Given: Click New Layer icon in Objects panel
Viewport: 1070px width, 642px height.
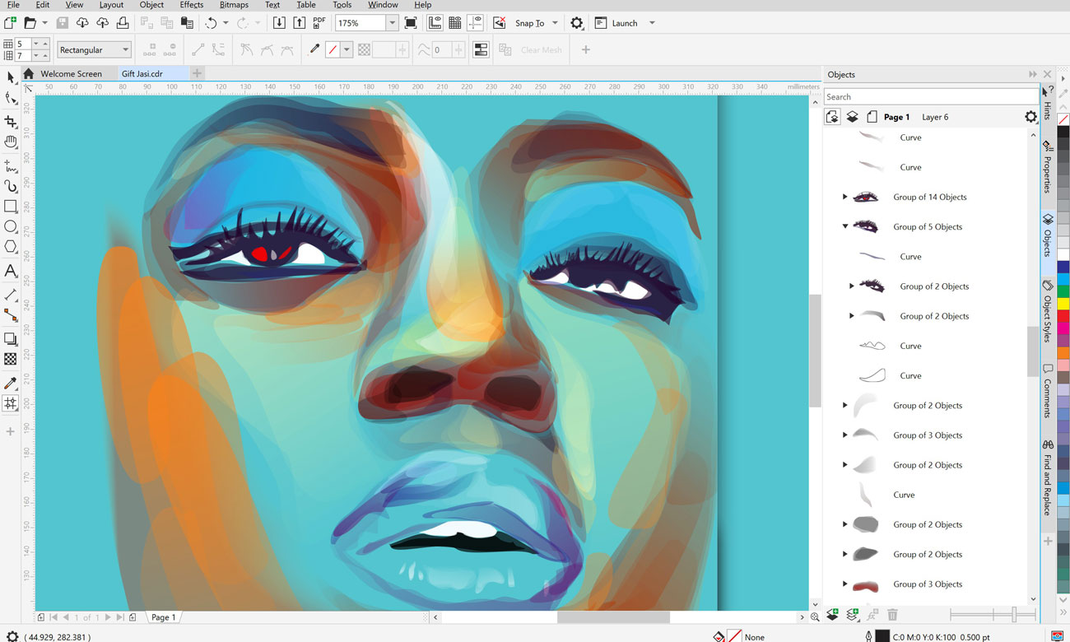Looking at the screenshot, I should tap(832, 615).
